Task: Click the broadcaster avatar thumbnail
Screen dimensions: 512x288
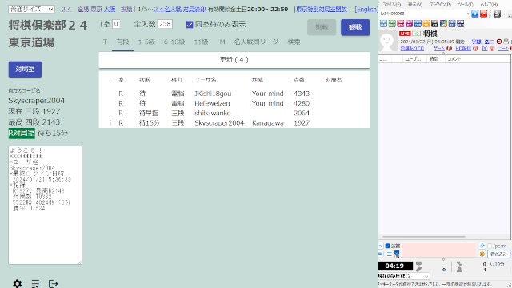Action: [x=387, y=42]
